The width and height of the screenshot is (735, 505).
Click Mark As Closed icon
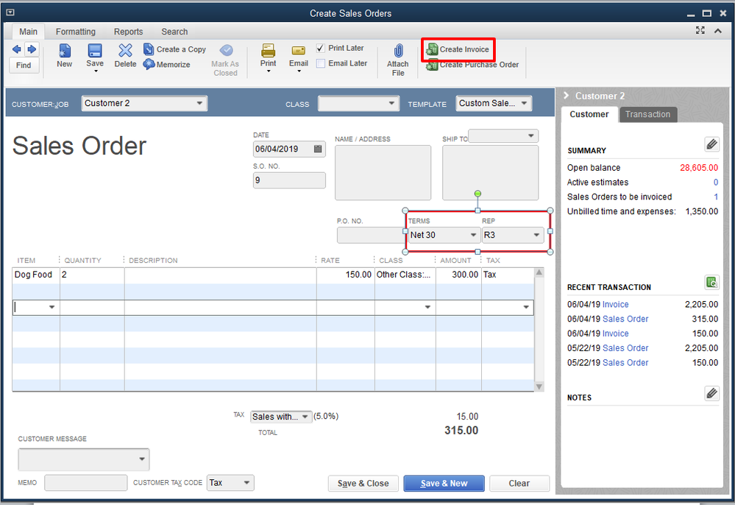pos(226,50)
